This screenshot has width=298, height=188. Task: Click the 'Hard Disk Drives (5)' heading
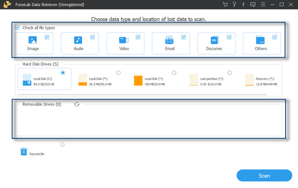(x=40, y=64)
